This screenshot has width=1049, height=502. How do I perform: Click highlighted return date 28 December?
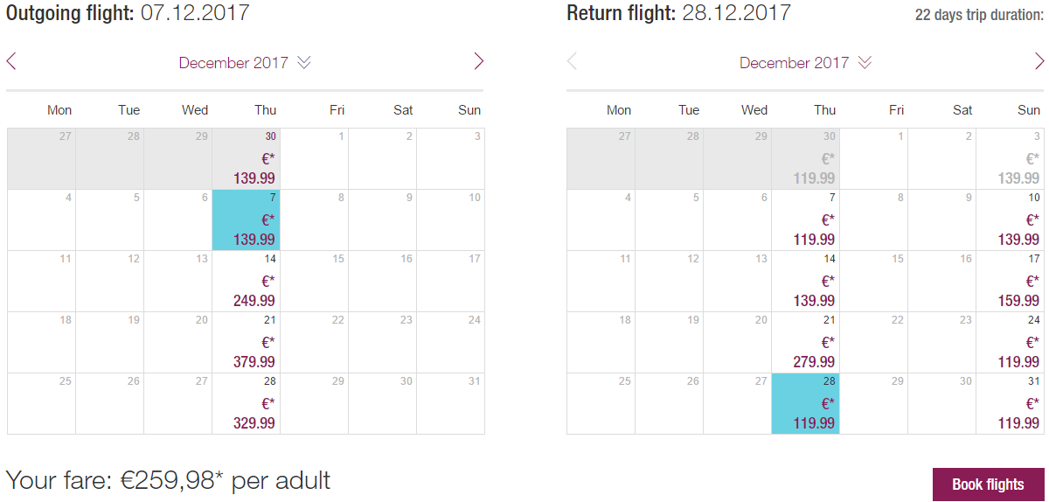(x=806, y=404)
